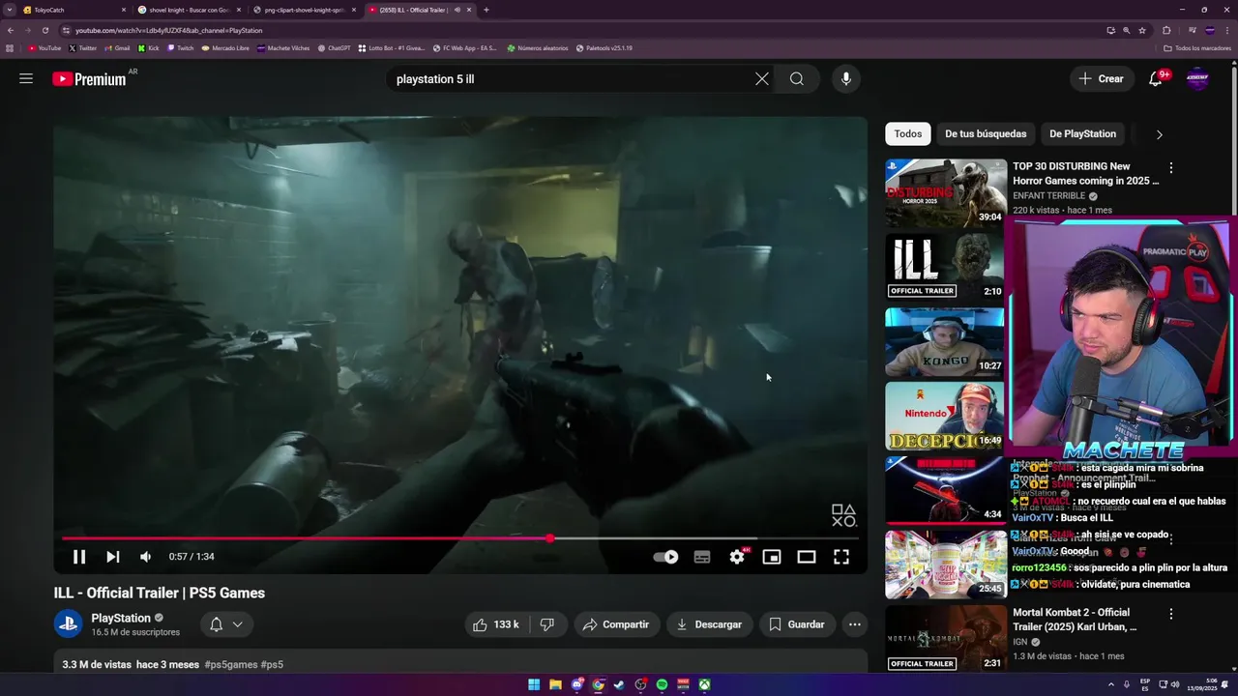
Task: Reload the page
Action: pyautogui.click(x=44, y=30)
